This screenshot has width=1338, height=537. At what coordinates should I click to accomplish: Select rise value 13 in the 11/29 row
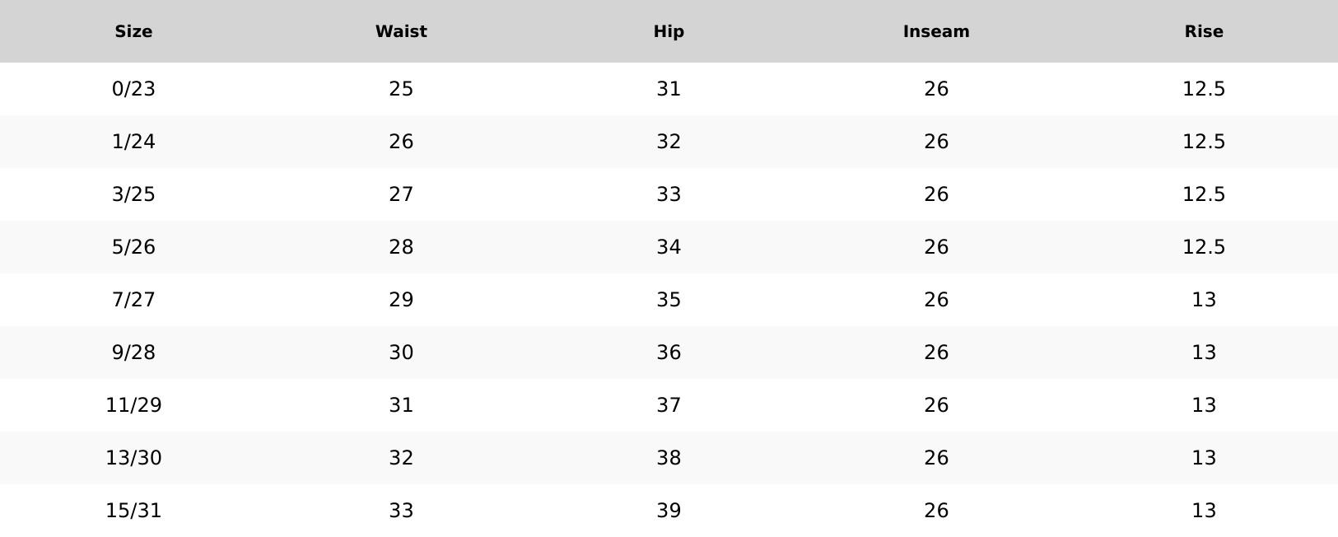point(1204,405)
